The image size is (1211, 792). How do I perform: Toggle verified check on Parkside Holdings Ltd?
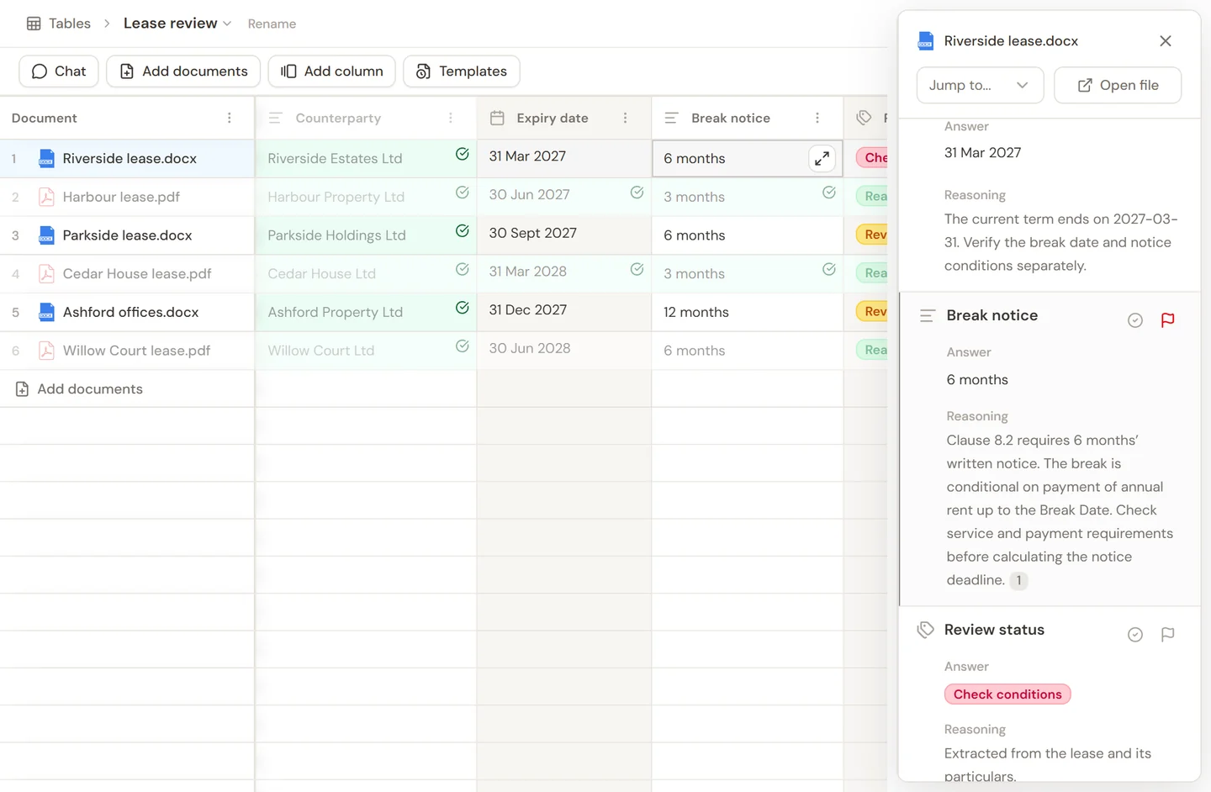[x=463, y=231]
